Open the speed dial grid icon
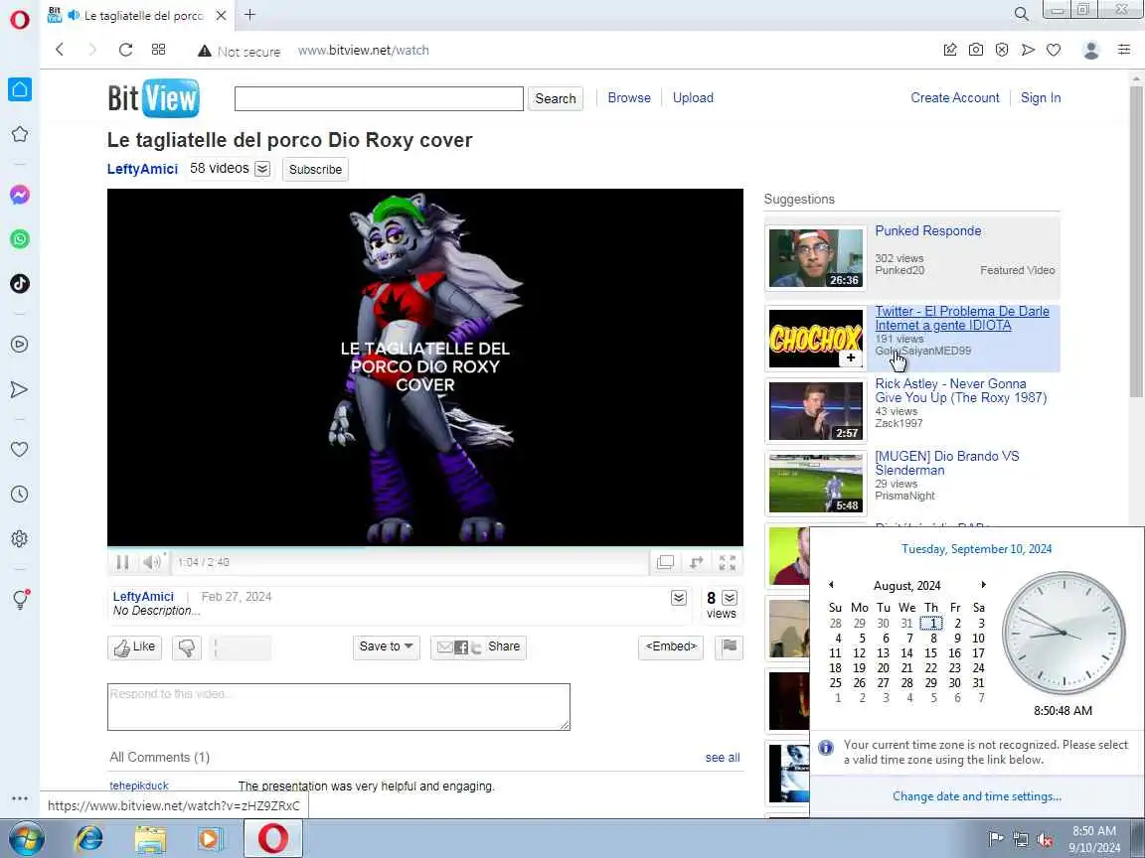Viewport: 1145px width, 858px height. (158, 50)
